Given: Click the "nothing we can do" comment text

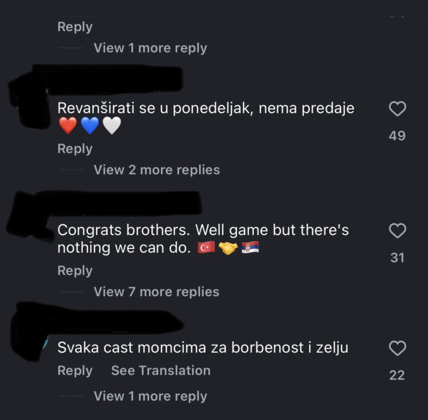Looking at the screenshot, I should [123, 248].
